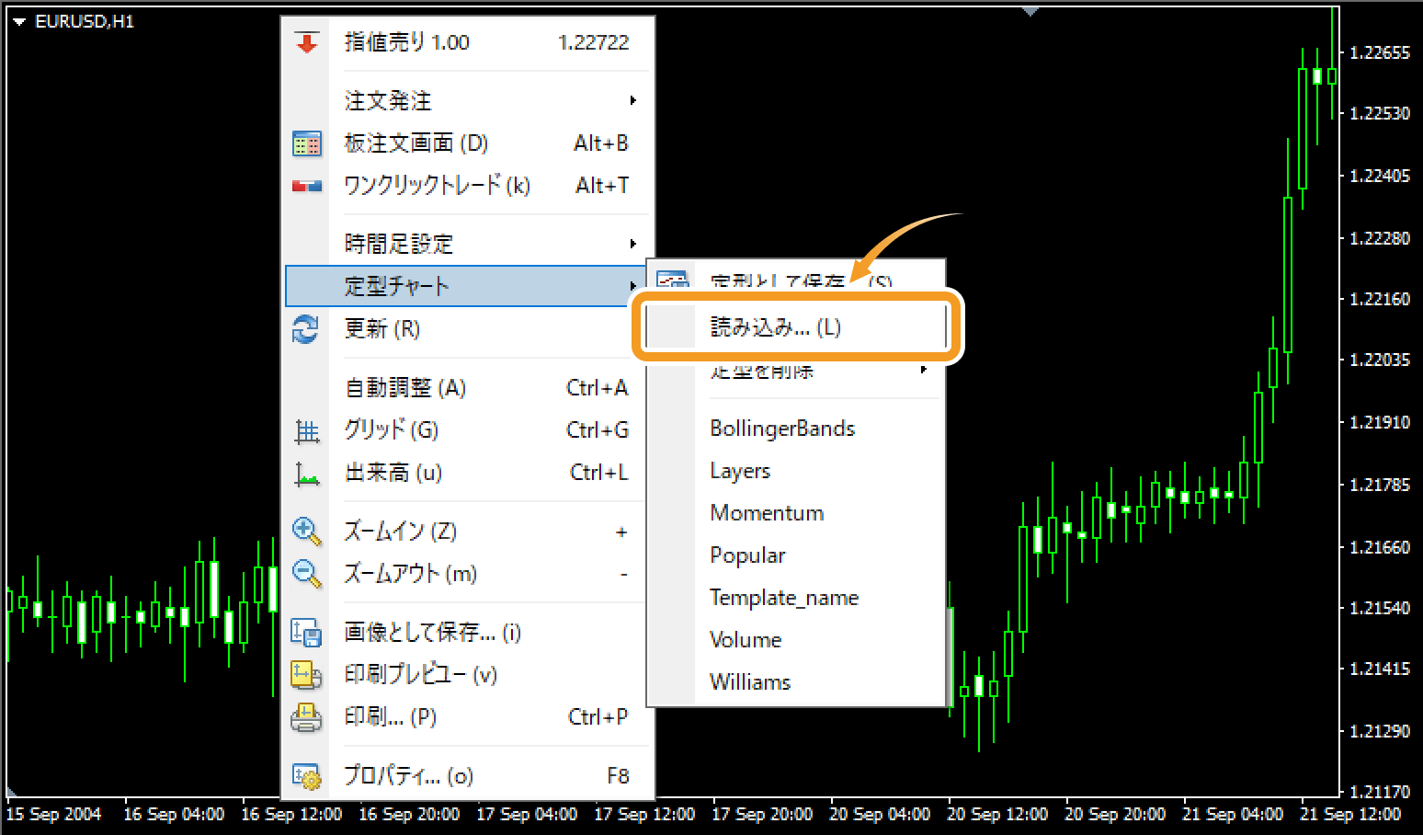The width and height of the screenshot is (1423, 835).
Task: Click 15 Sep 2004 on time axis
Action: tap(53, 814)
